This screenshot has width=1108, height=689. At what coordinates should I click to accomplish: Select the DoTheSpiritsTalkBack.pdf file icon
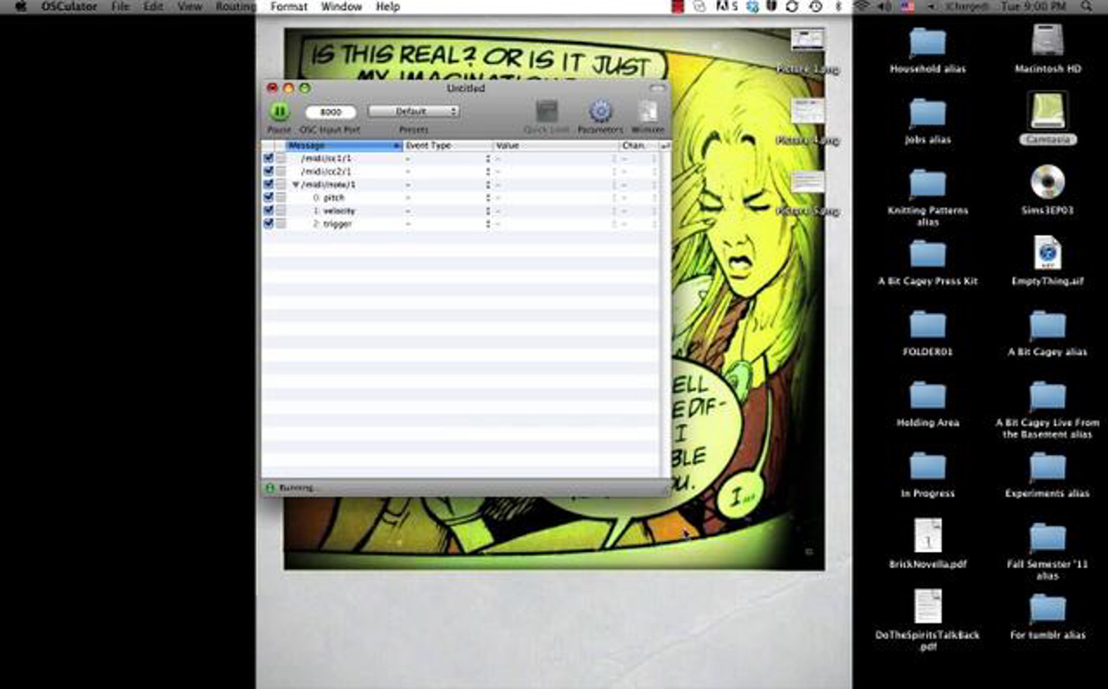(x=928, y=606)
